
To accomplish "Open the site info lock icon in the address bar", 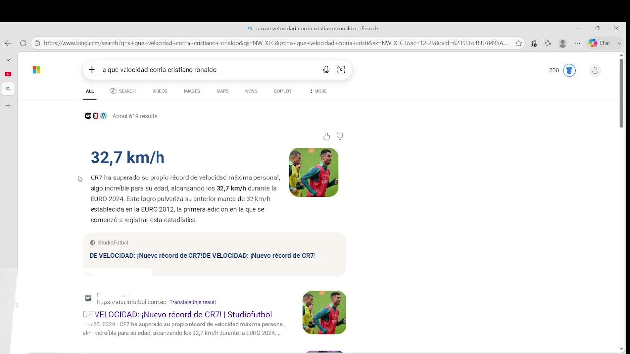I will pos(37,43).
